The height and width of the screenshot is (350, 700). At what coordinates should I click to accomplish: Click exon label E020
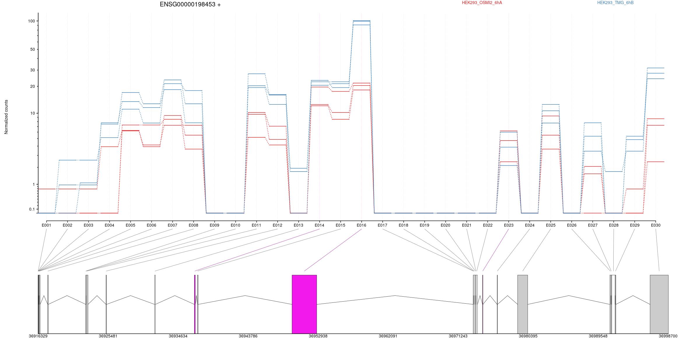click(445, 225)
